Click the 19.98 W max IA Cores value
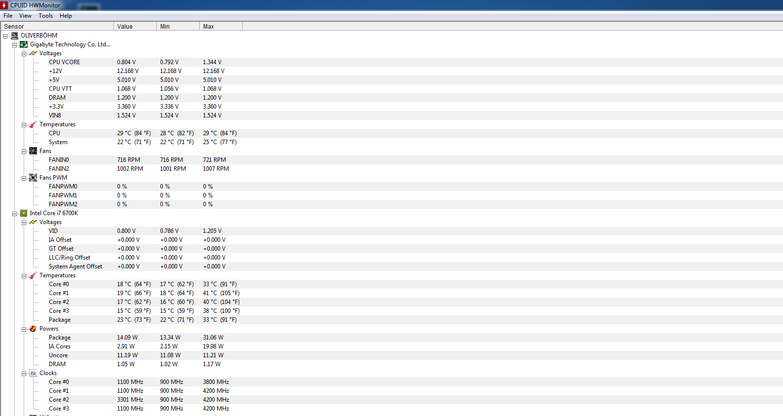The width and height of the screenshot is (783, 416). pos(213,346)
